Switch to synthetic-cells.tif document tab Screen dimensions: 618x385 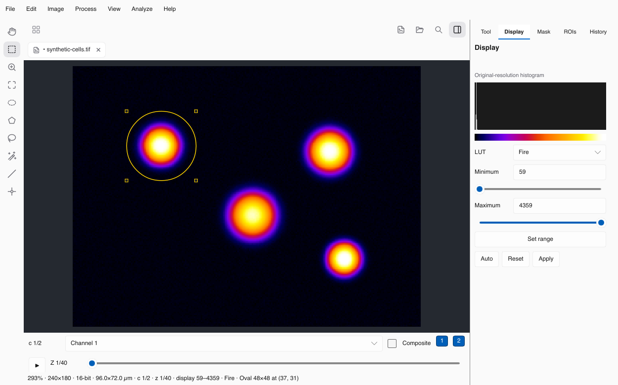pyautogui.click(x=67, y=50)
